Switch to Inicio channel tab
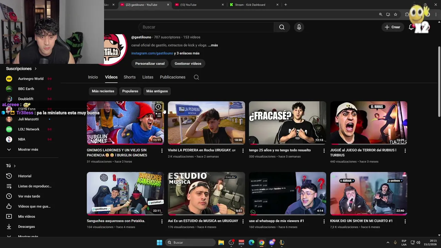Screen dimensions: 441x248 [x=93, y=77]
